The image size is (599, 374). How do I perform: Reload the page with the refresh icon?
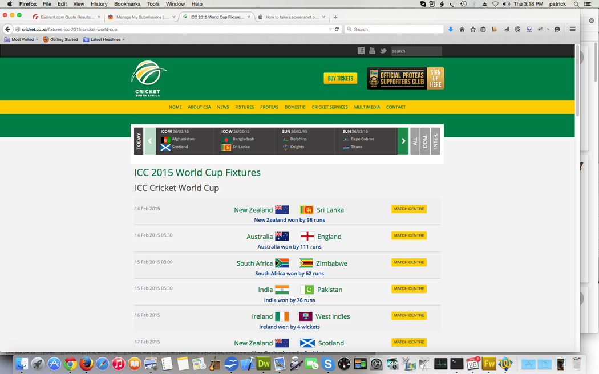(x=337, y=29)
